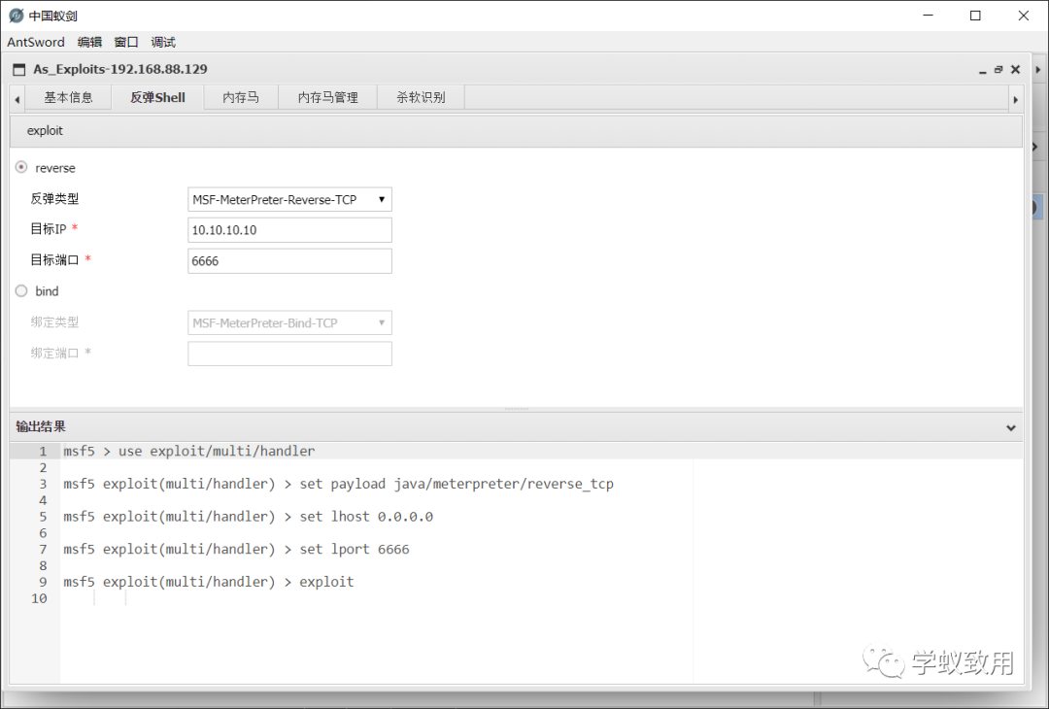Collapse the 输出结果 panel
This screenshot has width=1049, height=709.
tap(1011, 427)
